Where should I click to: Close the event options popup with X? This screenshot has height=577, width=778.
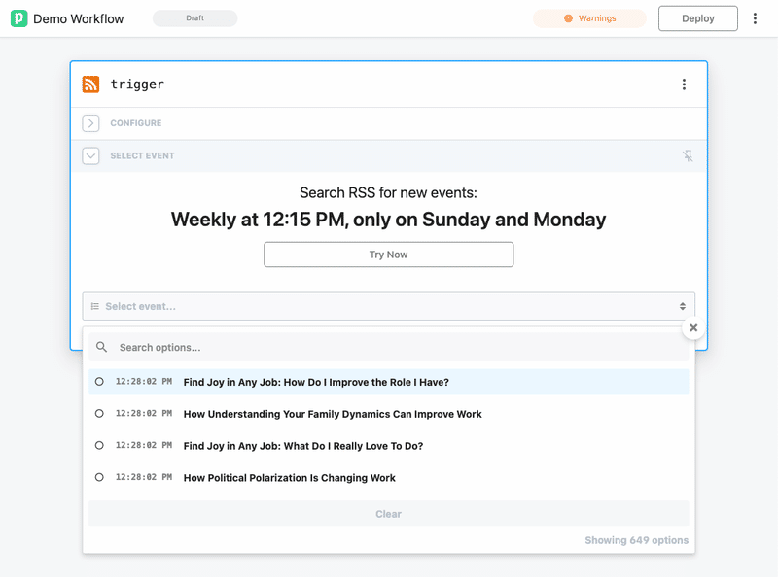[693, 327]
